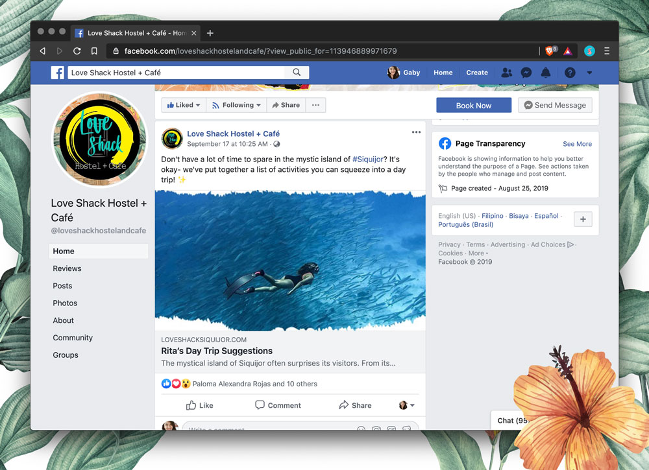Click the Like reaction icon in summary
This screenshot has height=470, width=649.
[166, 384]
